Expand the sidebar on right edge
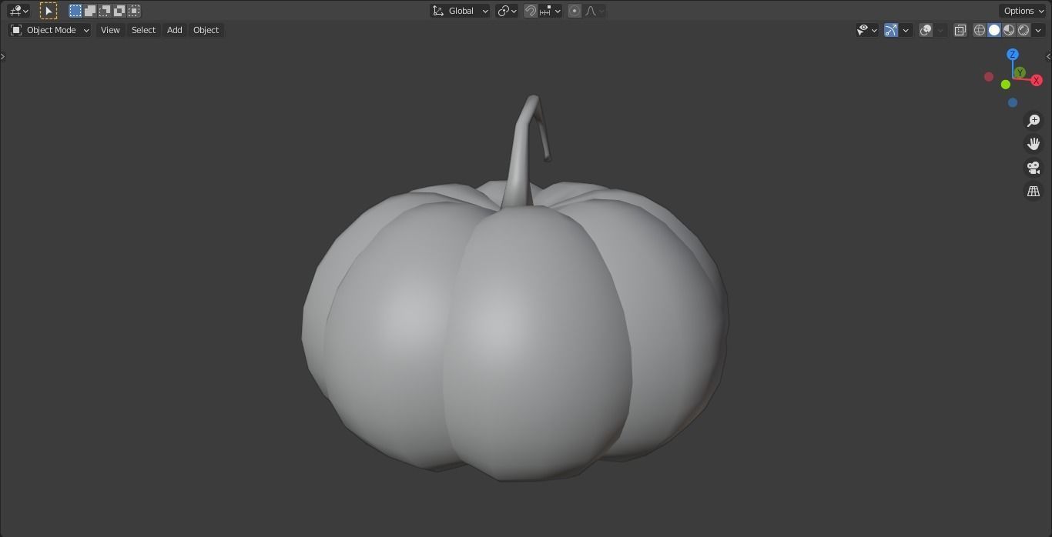This screenshot has height=537, width=1052. (x=1048, y=56)
